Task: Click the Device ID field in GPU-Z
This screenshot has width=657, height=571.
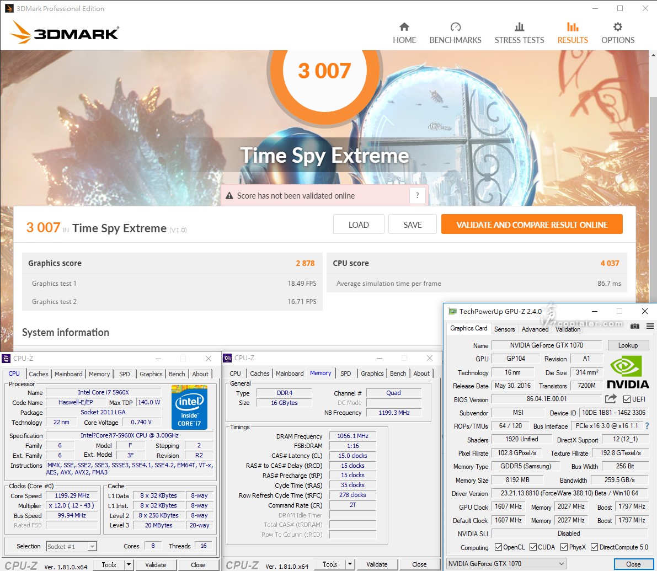Action: tap(613, 412)
